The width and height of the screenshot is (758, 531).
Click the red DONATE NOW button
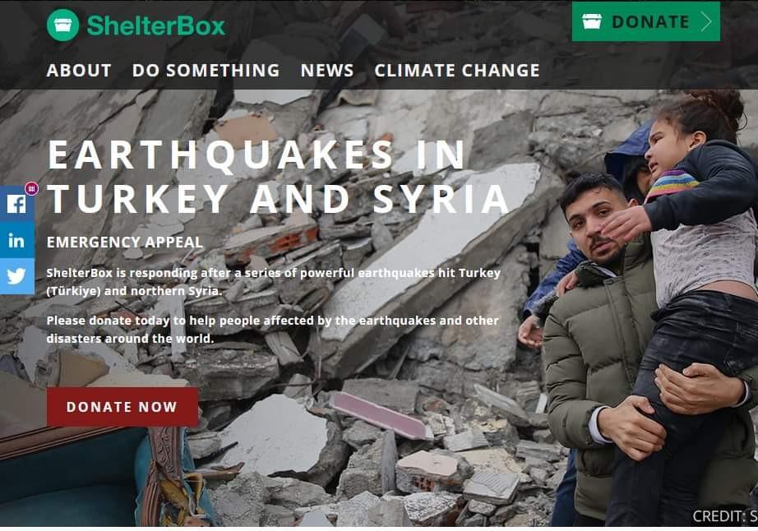pos(122,407)
